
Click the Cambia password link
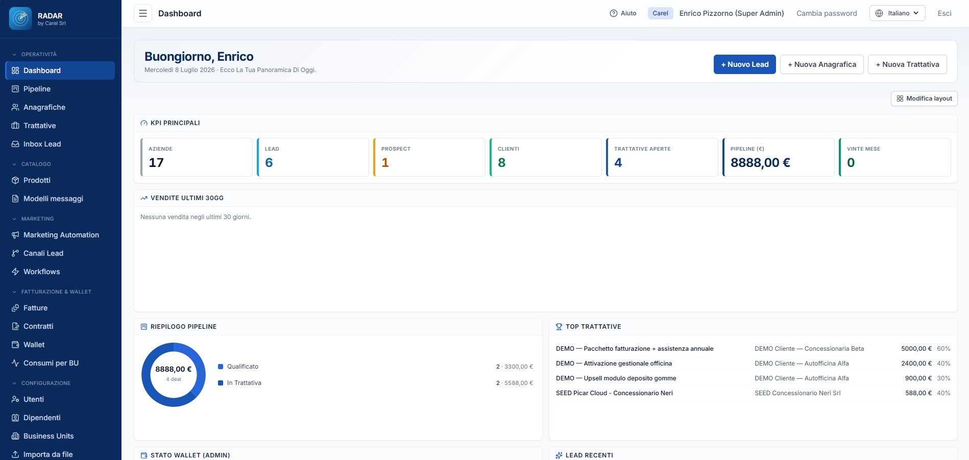(x=827, y=13)
